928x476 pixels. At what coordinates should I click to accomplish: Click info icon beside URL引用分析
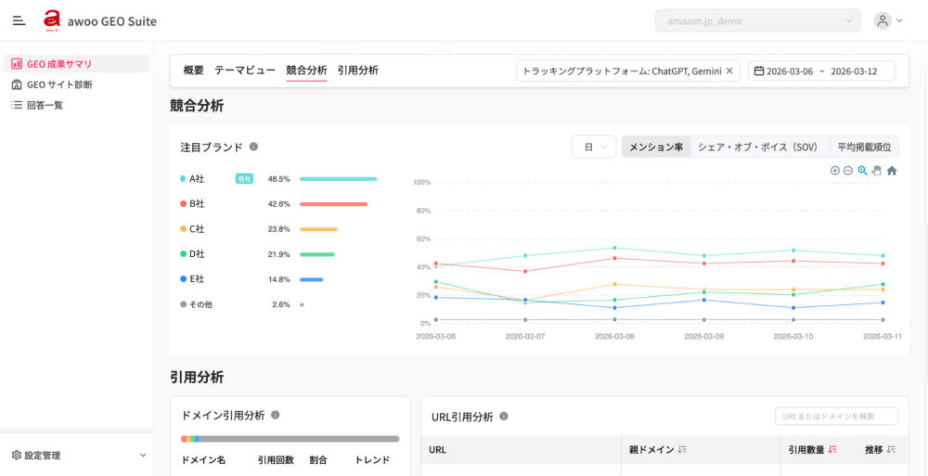[x=505, y=417]
